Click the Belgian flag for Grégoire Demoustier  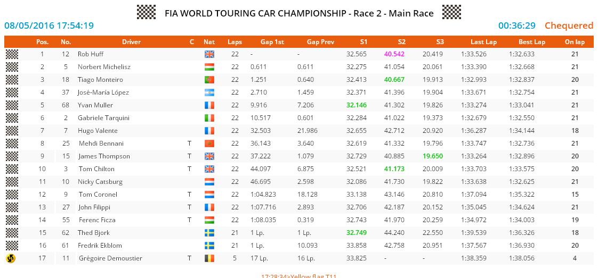click(209, 258)
